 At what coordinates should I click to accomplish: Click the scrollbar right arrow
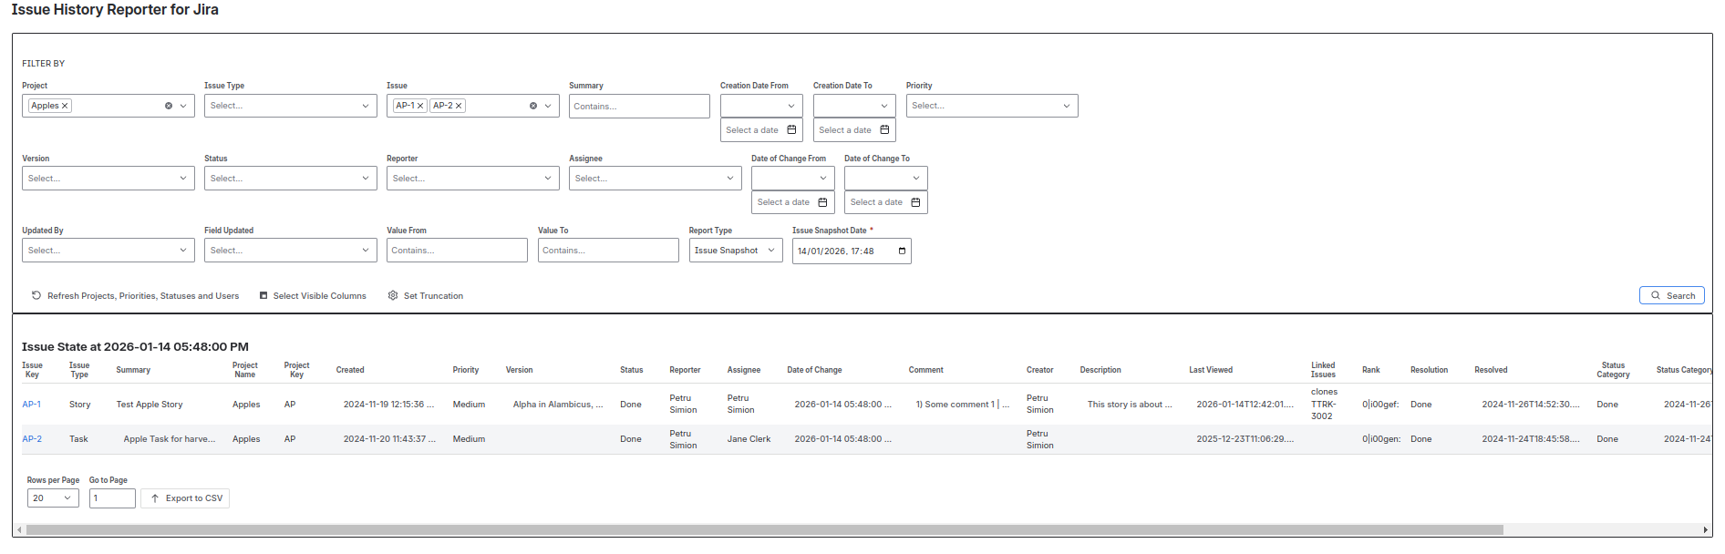pos(1706,529)
